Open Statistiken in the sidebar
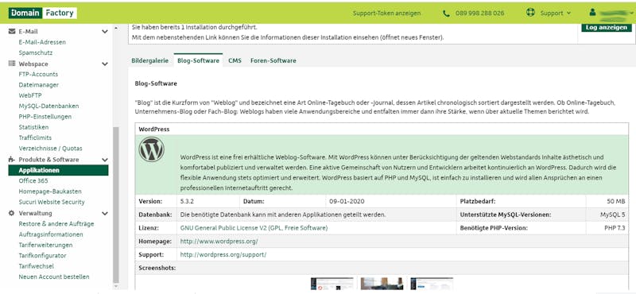 (x=33, y=127)
